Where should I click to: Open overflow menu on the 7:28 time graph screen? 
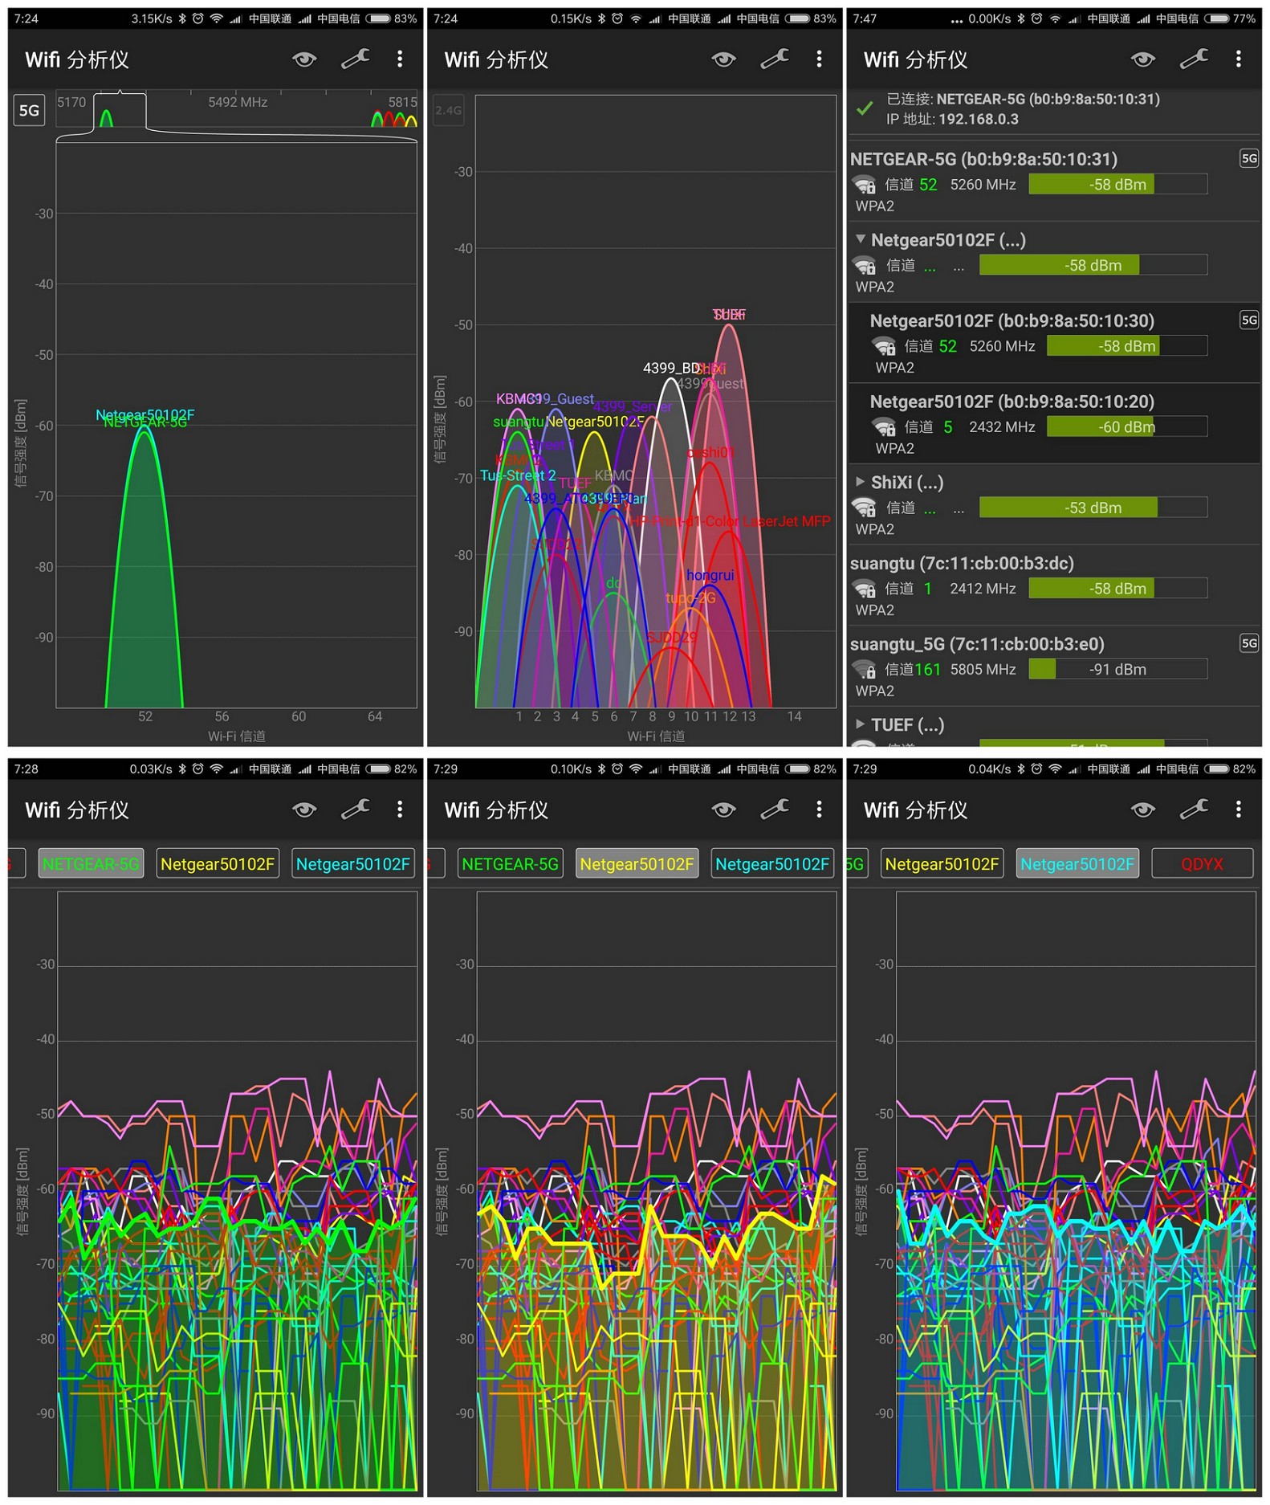tap(400, 810)
